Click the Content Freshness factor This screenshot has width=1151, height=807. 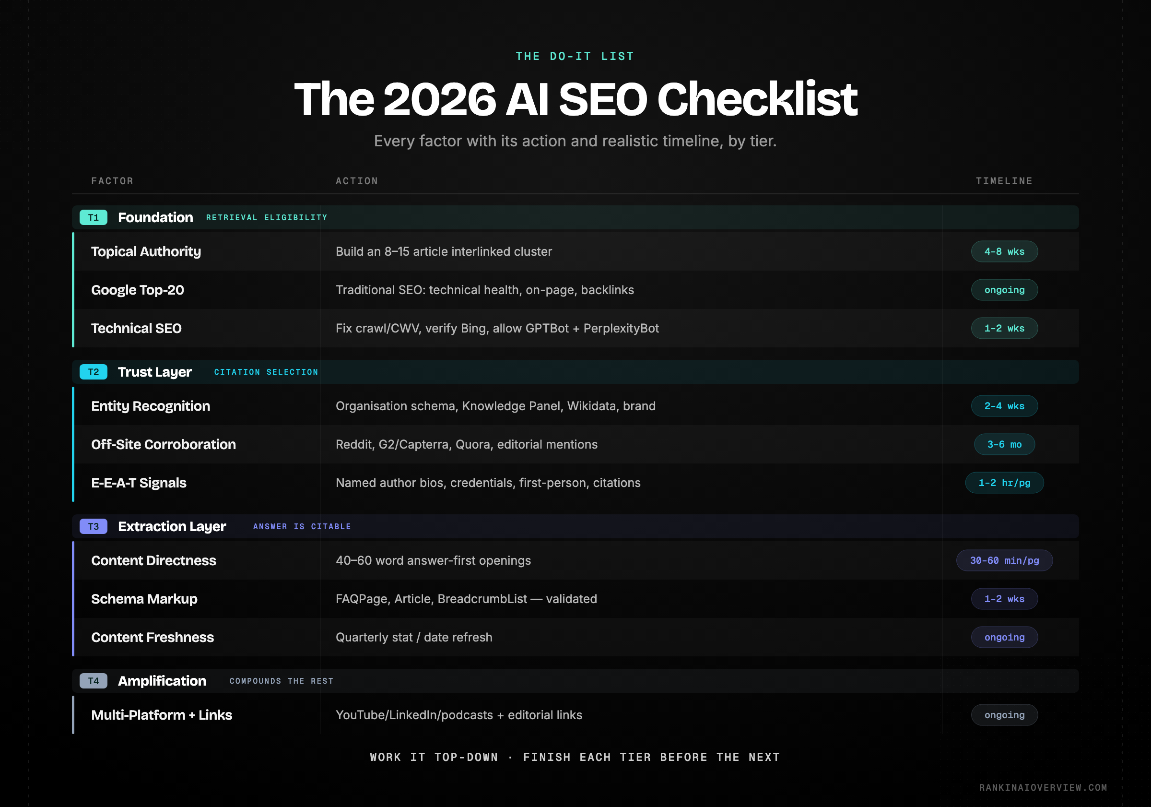[153, 637]
